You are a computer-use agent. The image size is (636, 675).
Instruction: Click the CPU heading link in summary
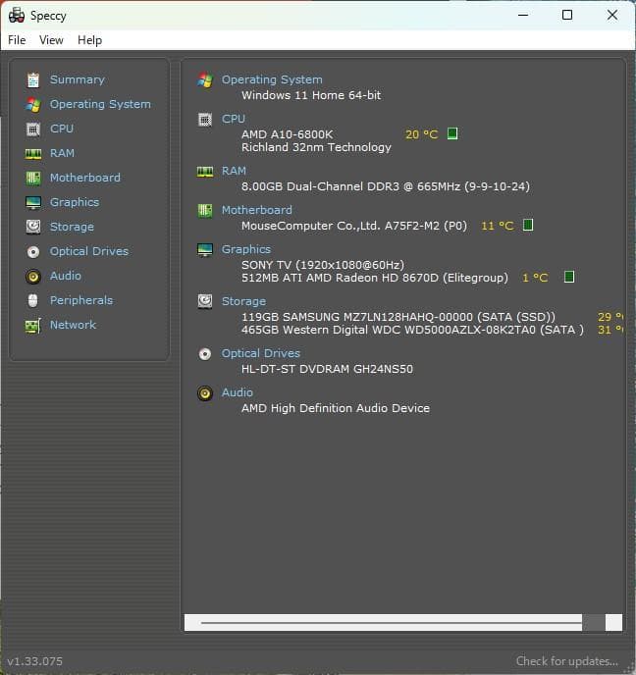tap(234, 119)
